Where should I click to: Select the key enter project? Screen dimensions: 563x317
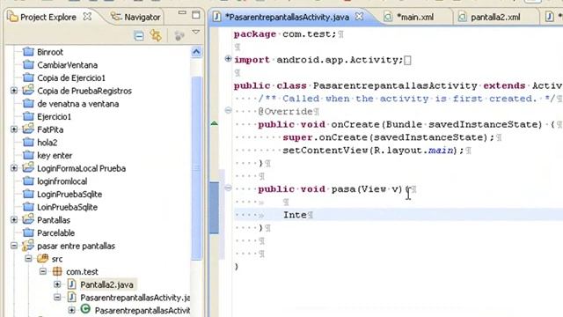click(55, 155)
